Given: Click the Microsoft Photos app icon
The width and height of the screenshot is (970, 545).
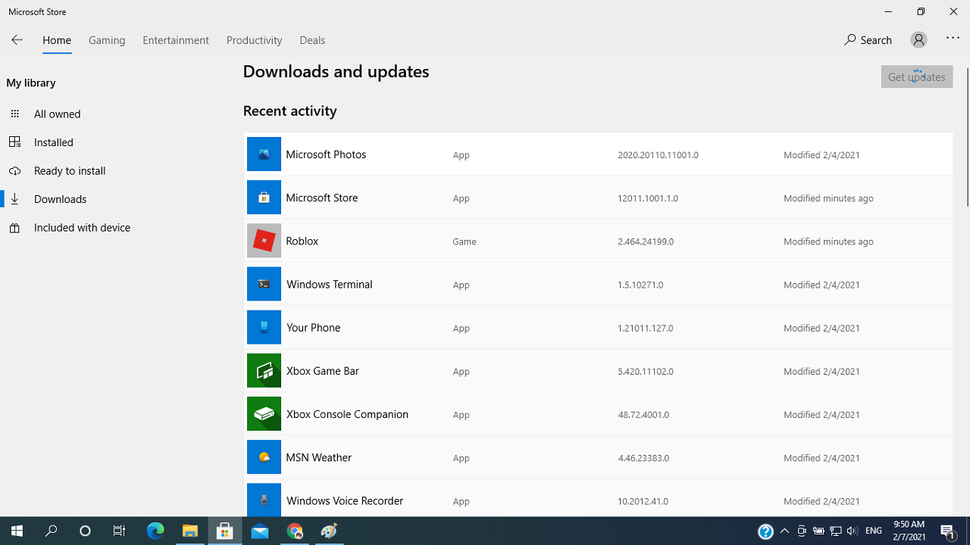Looking at the screenshot, I should click(x=264, y=154).
